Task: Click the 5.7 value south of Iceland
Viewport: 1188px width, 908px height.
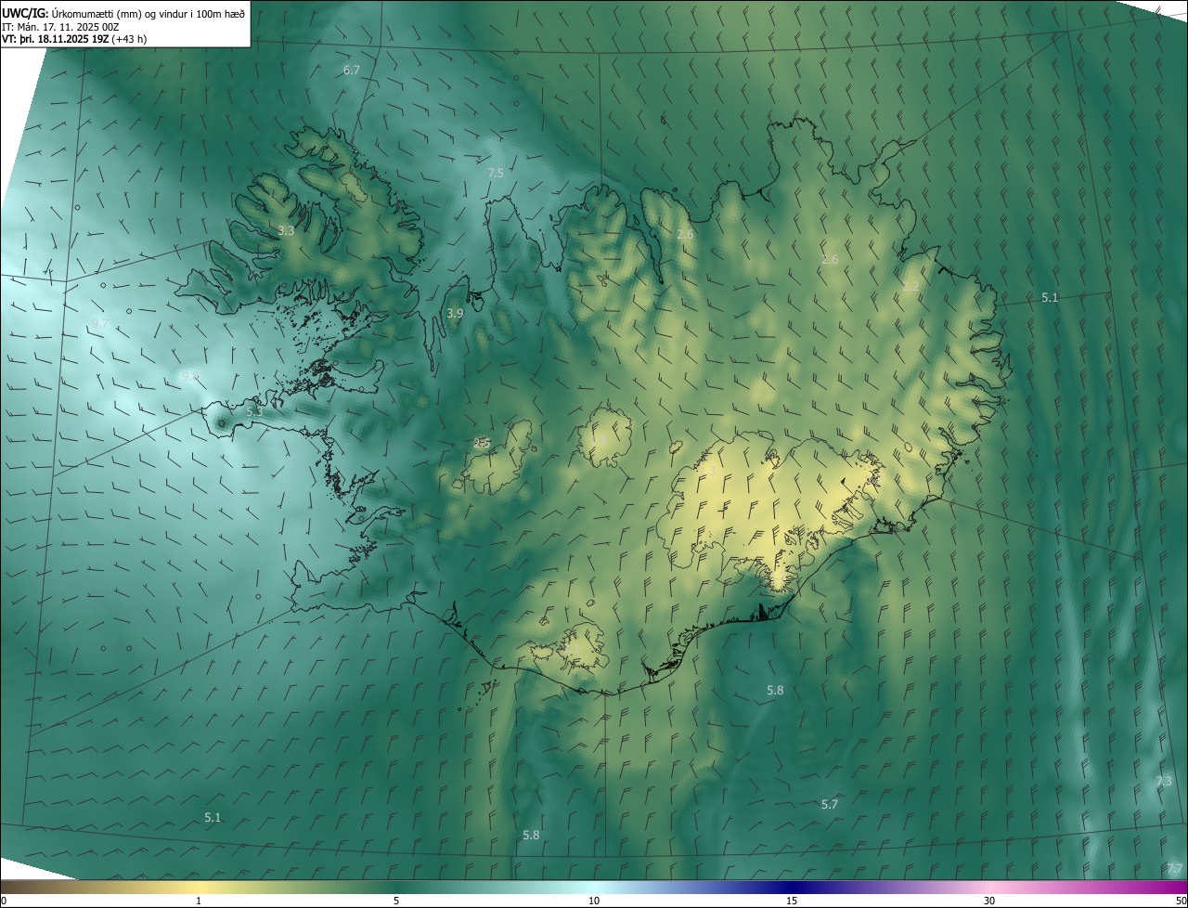Action: tap(830, 805)
